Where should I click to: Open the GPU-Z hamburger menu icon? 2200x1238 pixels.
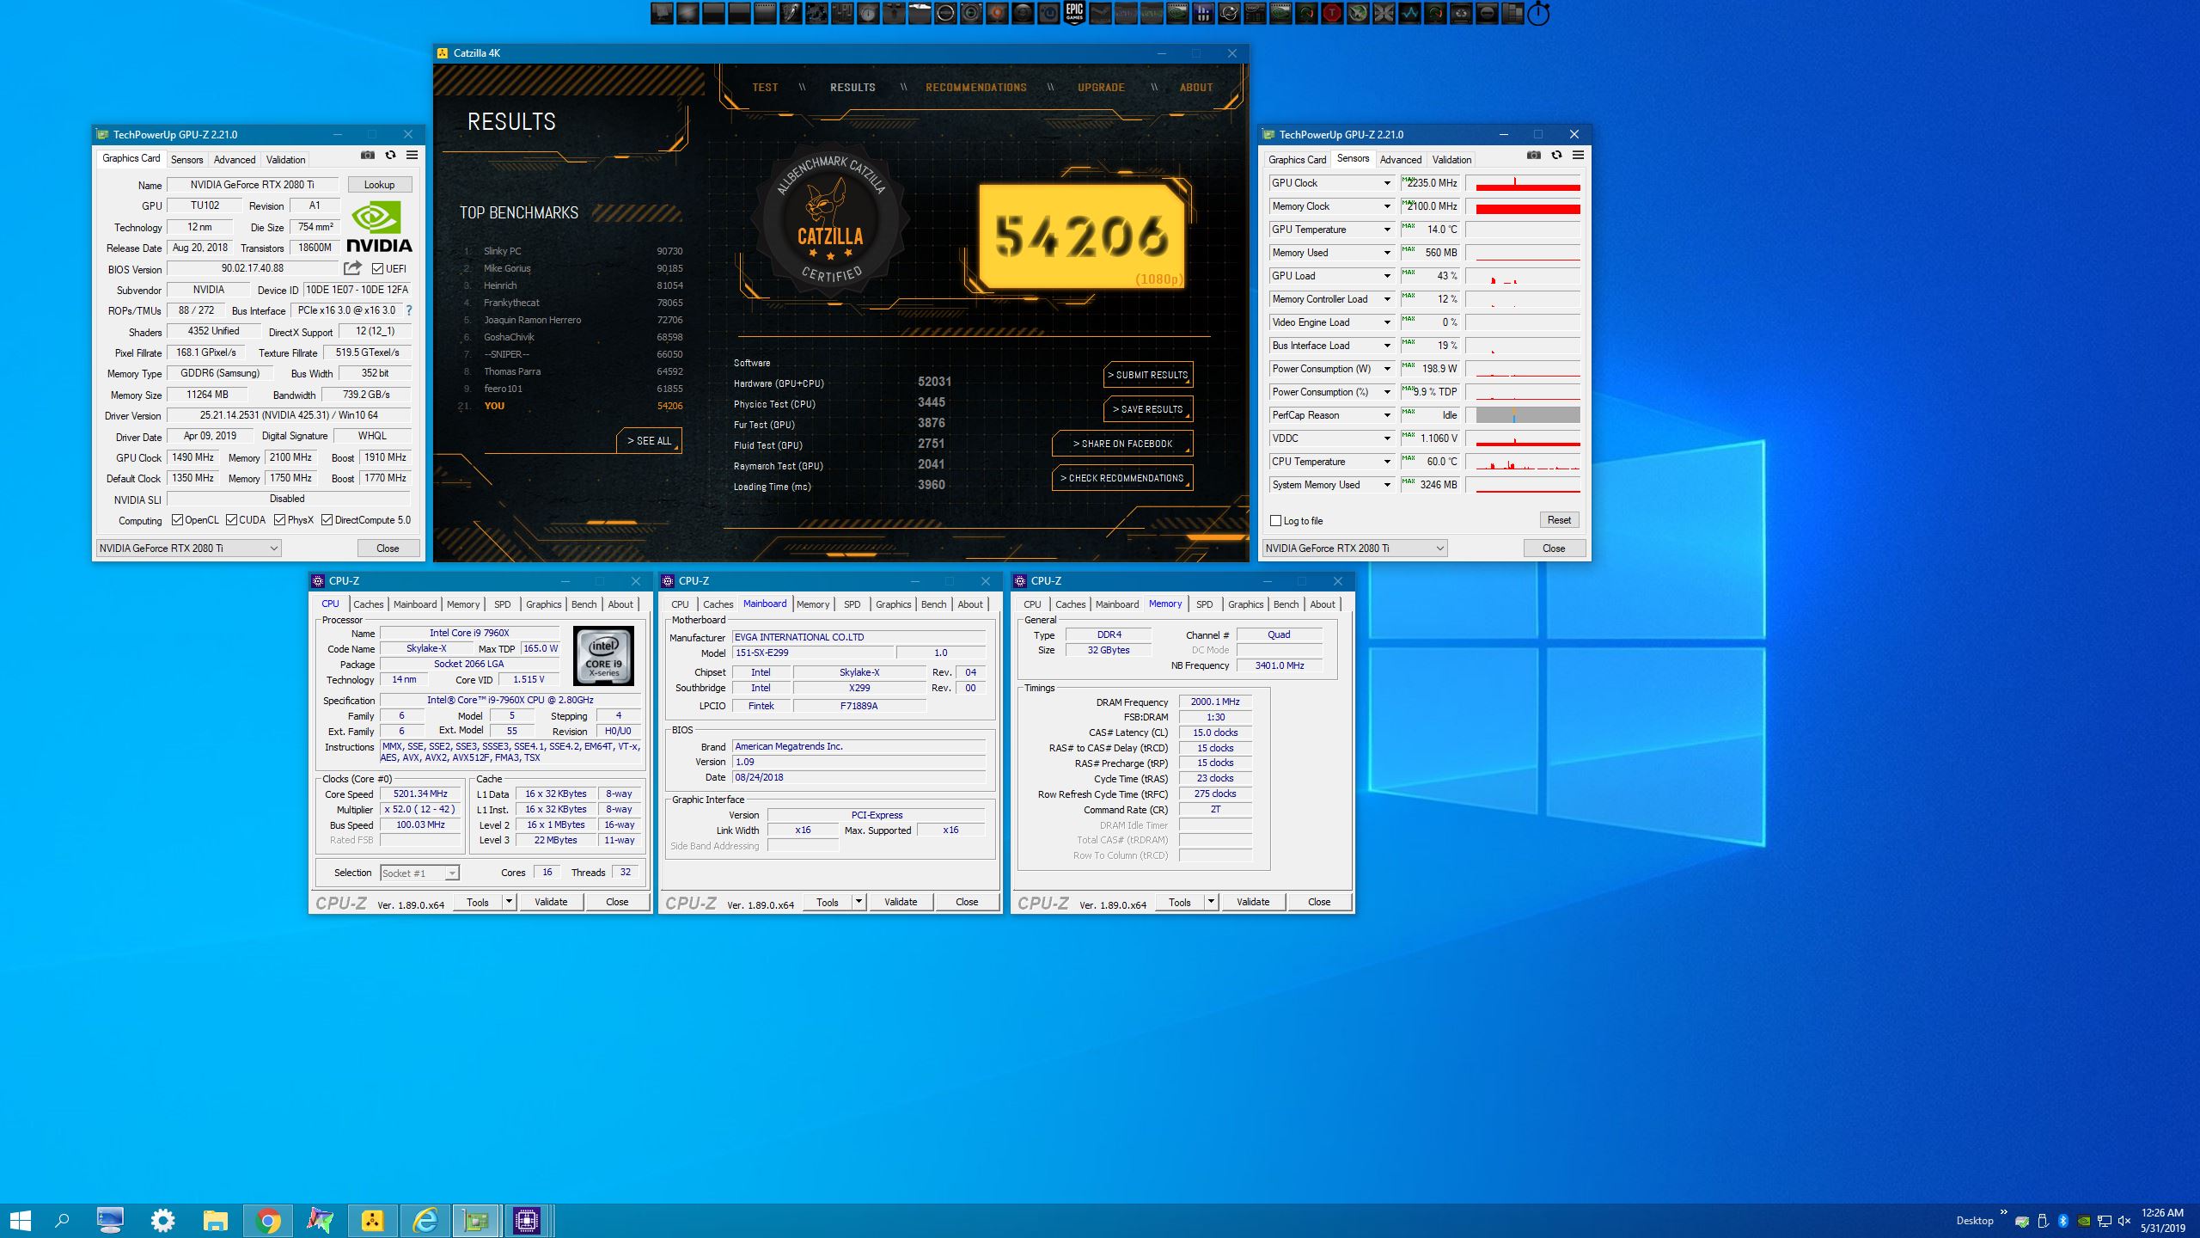pos(412,155)
